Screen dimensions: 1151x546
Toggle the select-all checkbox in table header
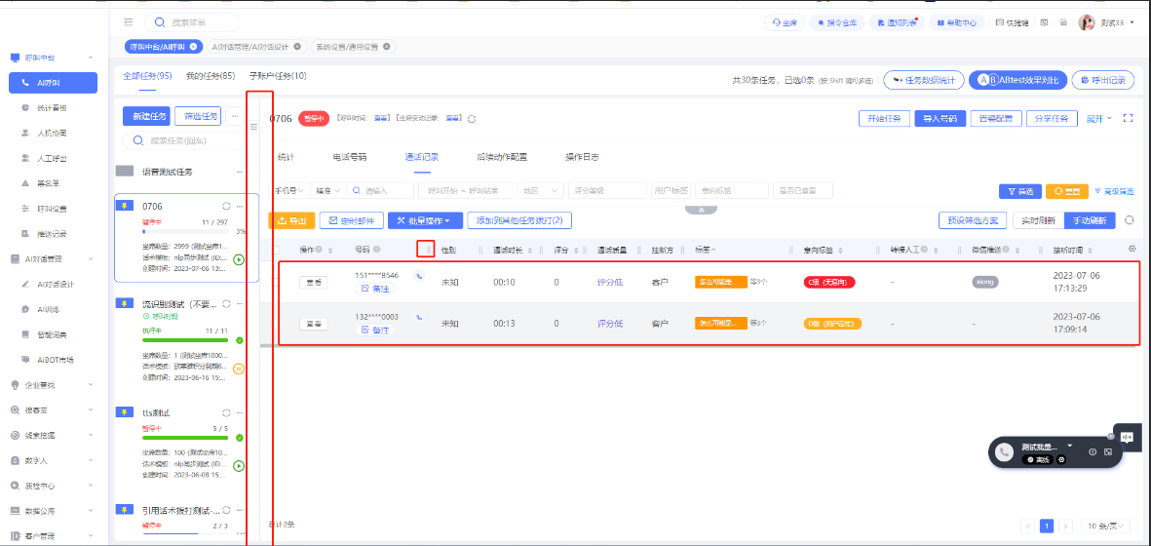coord(278,251)
